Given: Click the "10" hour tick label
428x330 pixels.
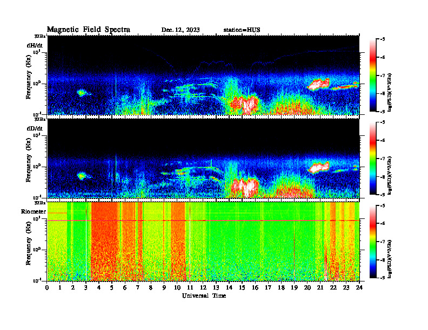Looking at the screenshot, I should 177,287.
